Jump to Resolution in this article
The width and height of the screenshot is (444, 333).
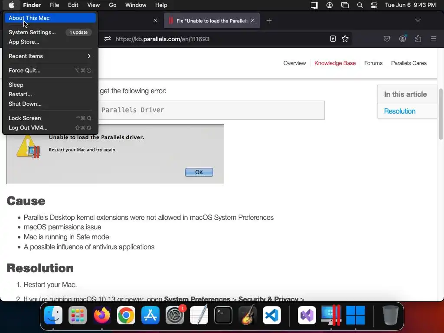(x=399, y=111)
